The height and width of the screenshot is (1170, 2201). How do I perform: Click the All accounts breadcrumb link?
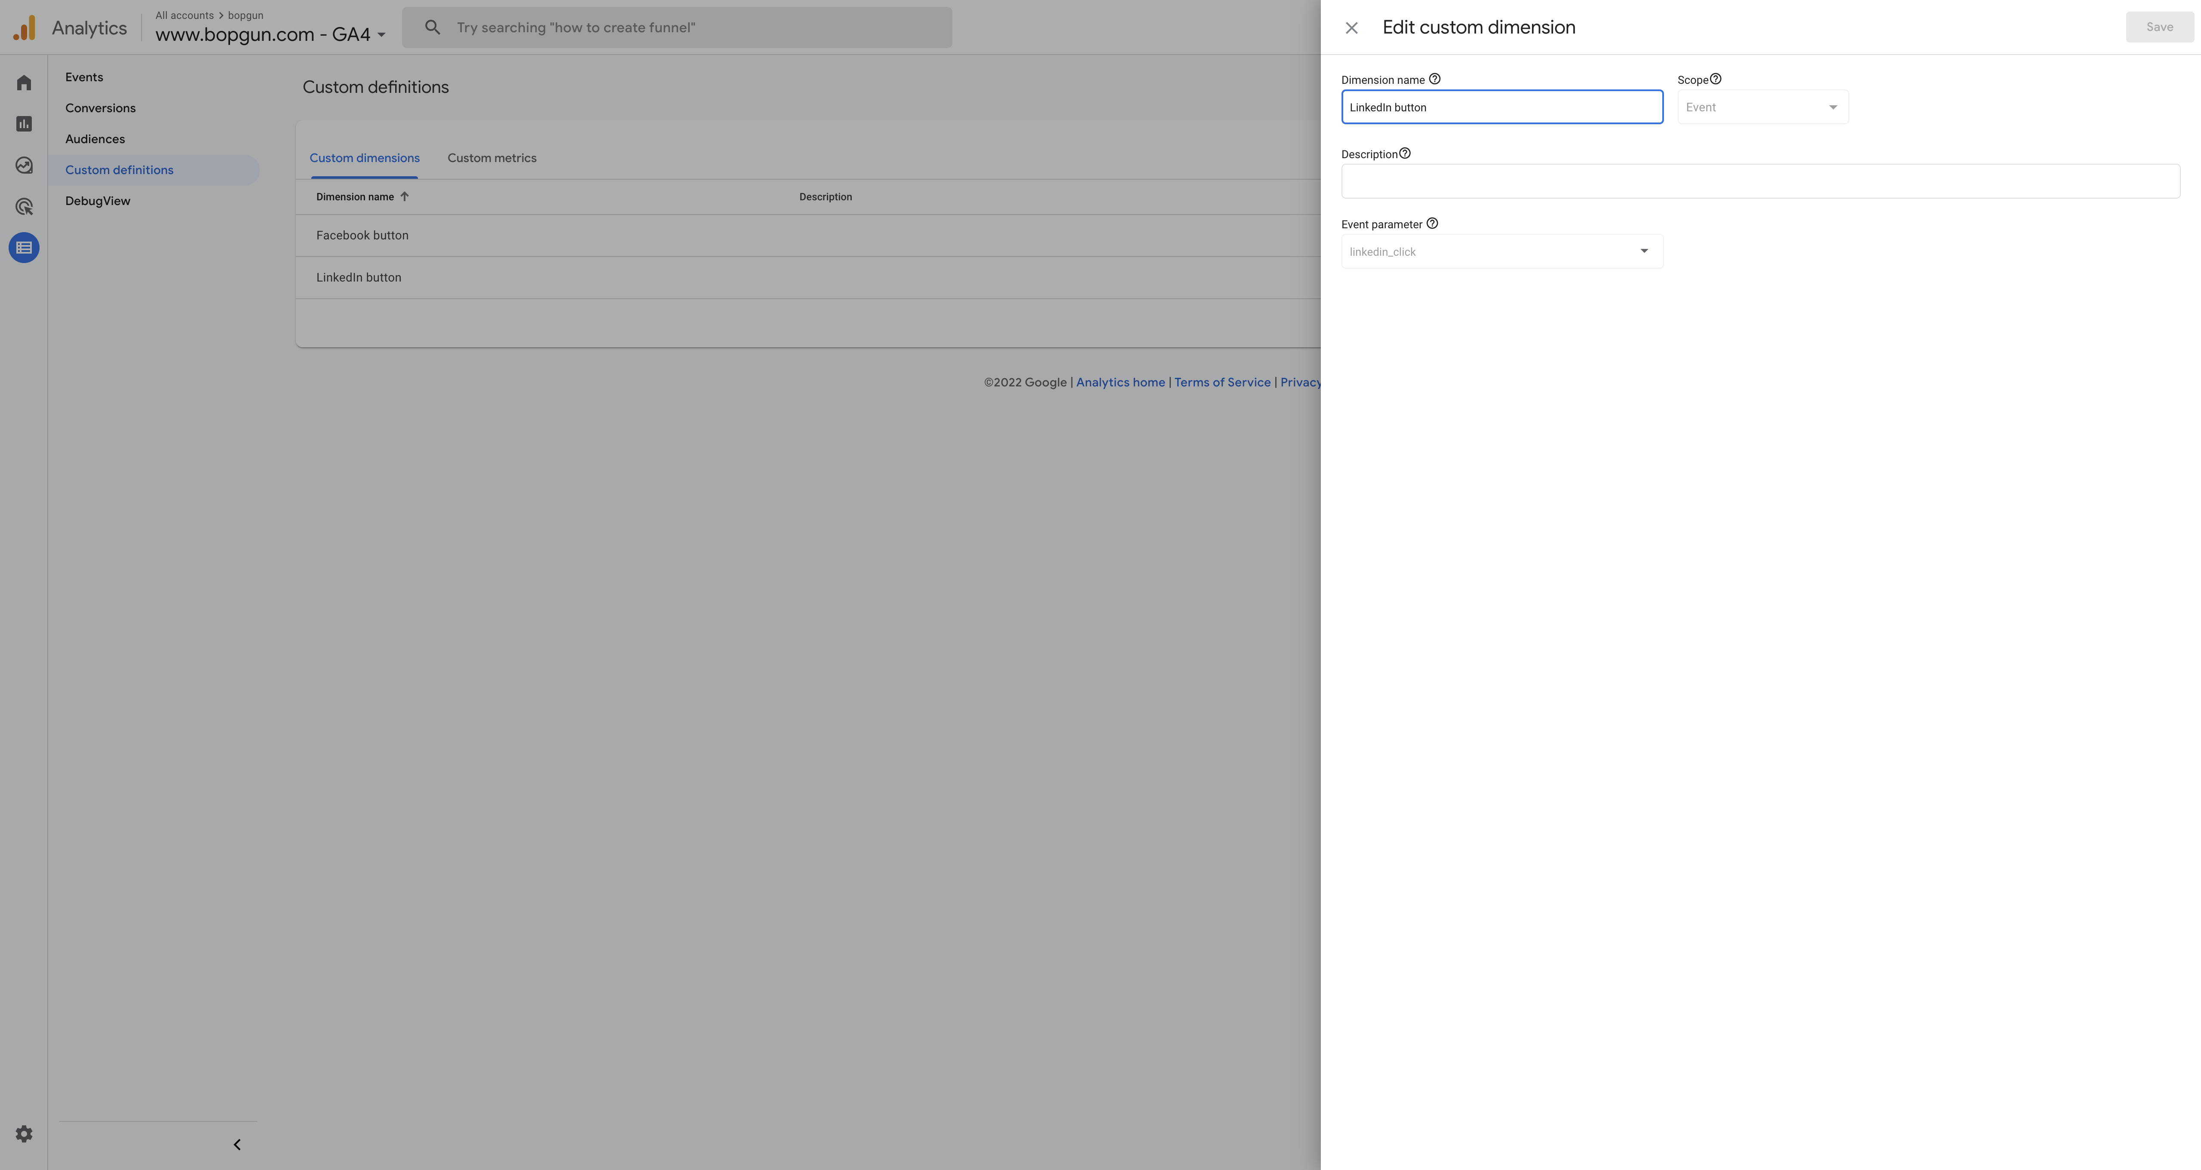[x=184, y=15]
